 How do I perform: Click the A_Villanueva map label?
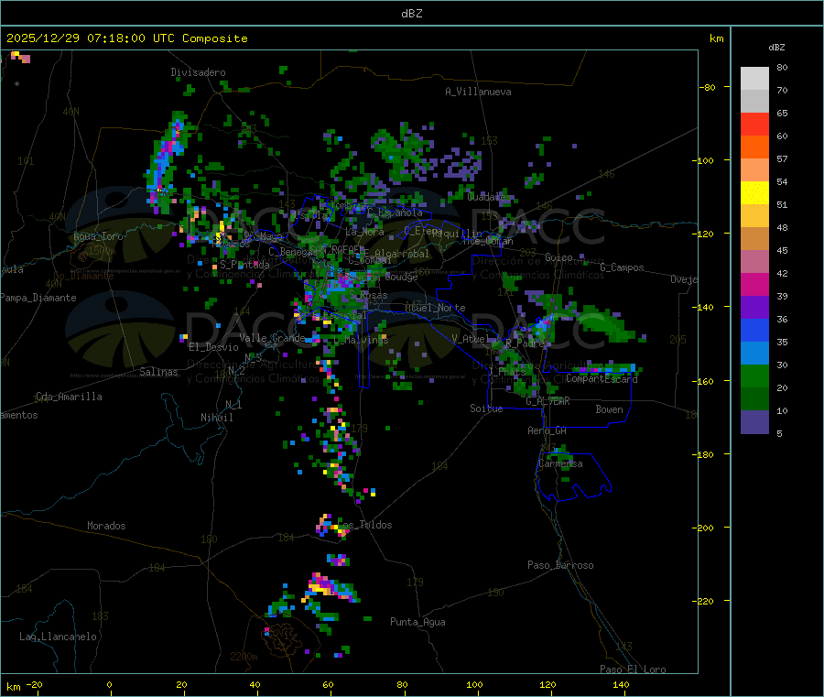coord(478,92)
